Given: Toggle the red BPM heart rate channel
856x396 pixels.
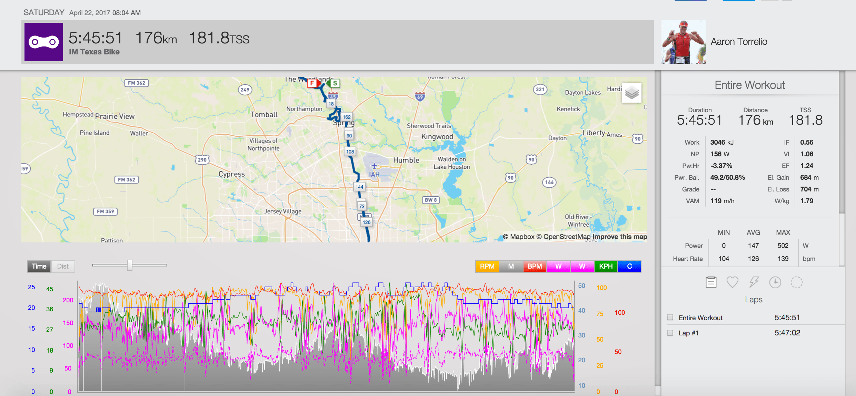Looking at the screenshot, I should (x=534, y=266).
